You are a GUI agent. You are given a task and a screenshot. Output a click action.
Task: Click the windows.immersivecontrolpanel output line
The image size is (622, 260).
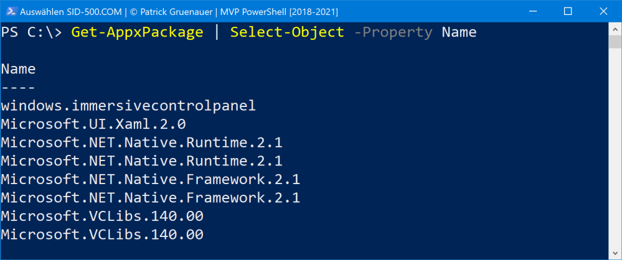coord(128,106)
